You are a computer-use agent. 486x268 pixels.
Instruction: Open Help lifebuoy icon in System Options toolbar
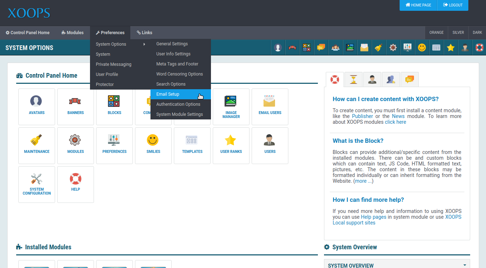(479, 47)
